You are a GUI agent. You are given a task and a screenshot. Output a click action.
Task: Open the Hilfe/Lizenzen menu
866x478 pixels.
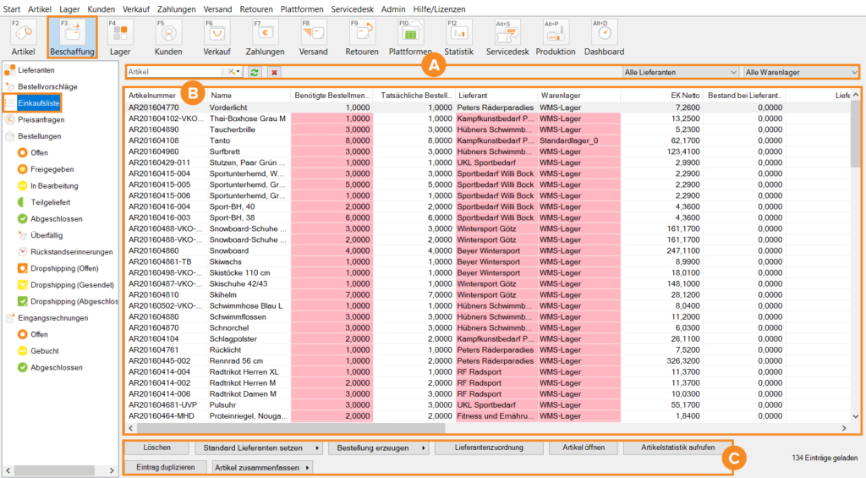point(439,8)
